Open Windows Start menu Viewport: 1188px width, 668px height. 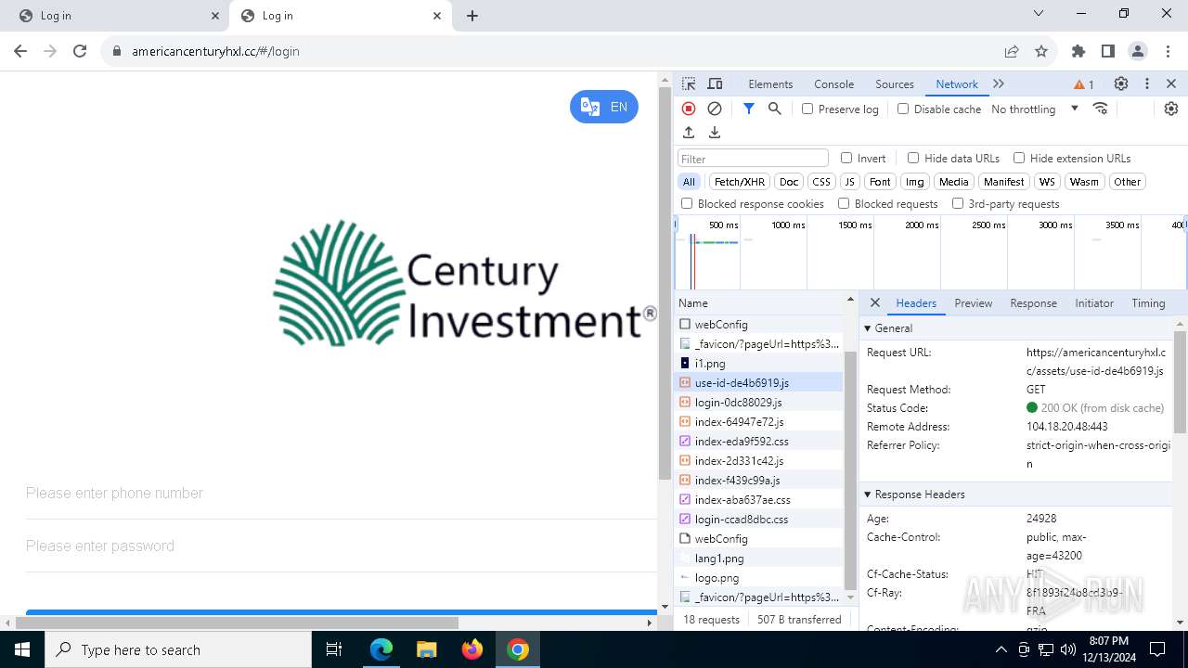(x=22, y=649)
